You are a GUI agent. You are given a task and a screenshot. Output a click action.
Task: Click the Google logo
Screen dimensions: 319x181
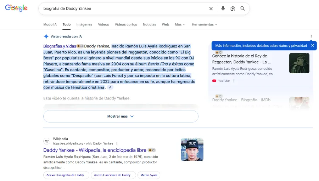point(16,8)
